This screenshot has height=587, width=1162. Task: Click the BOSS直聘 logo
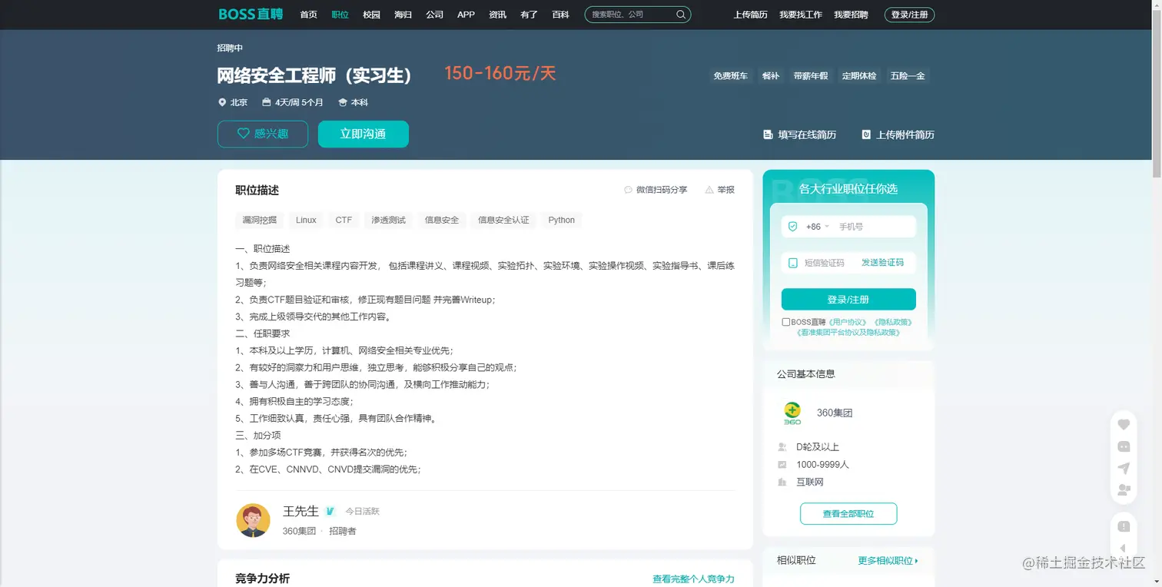[x=251, y=14]
